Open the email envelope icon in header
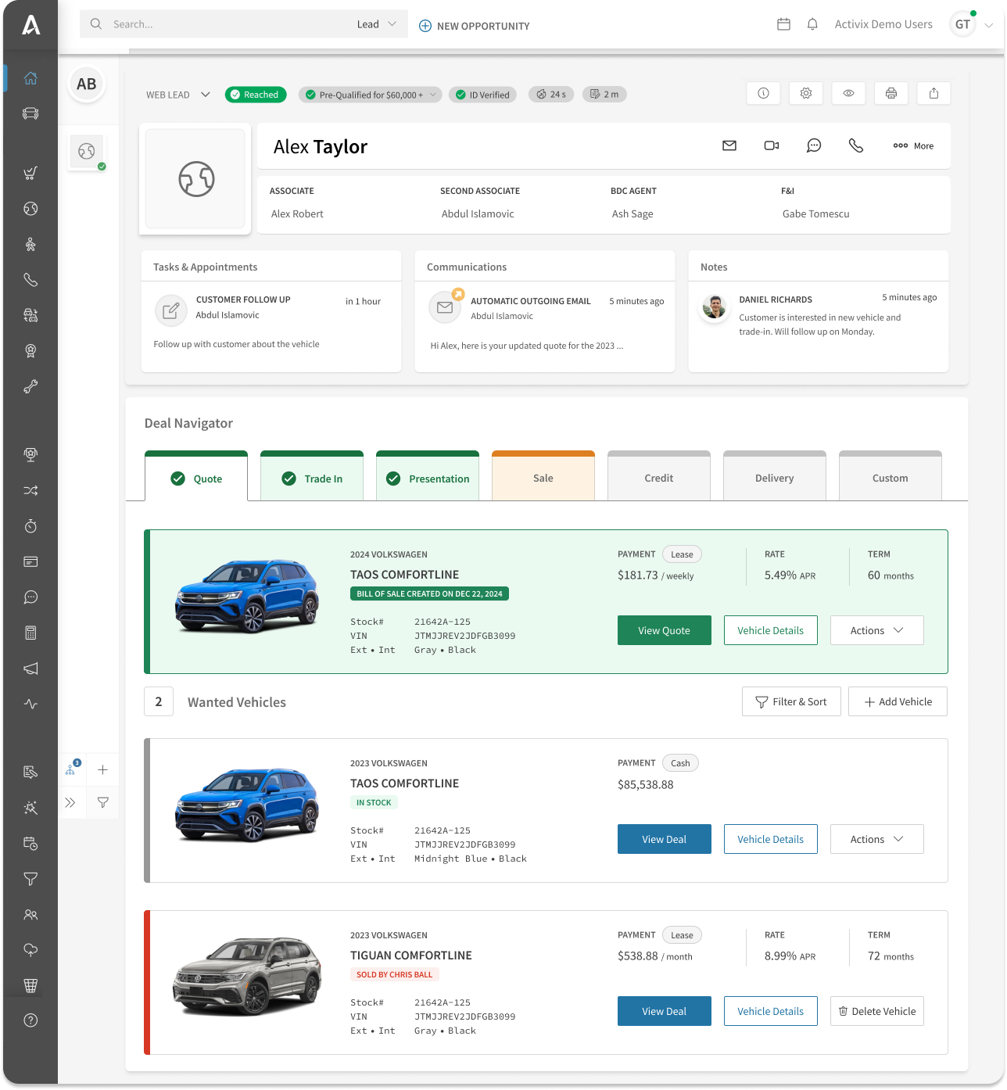1007x1090 pixels. [729, 145]
